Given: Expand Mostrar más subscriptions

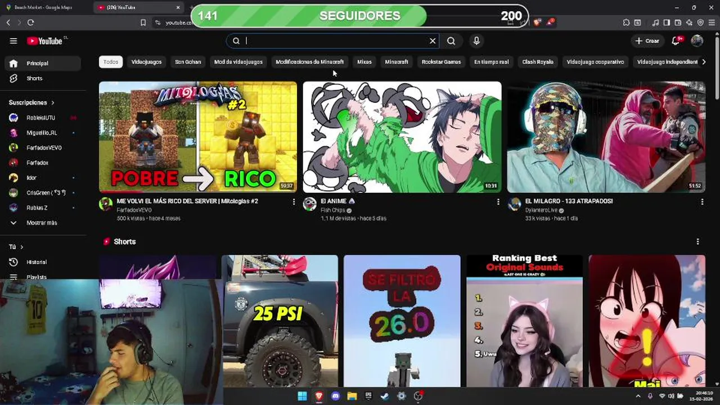Looking at the screenshot, I should (42, 223).
